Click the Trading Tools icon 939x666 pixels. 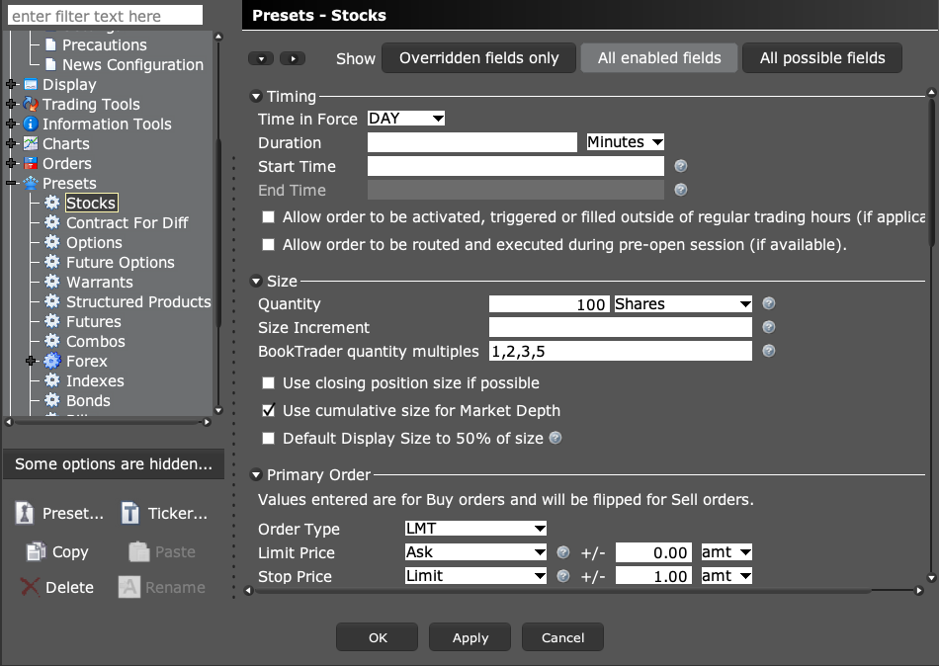coord(31,104)
